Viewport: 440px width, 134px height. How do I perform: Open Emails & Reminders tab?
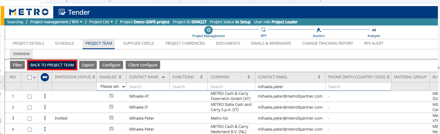point(271,43)
